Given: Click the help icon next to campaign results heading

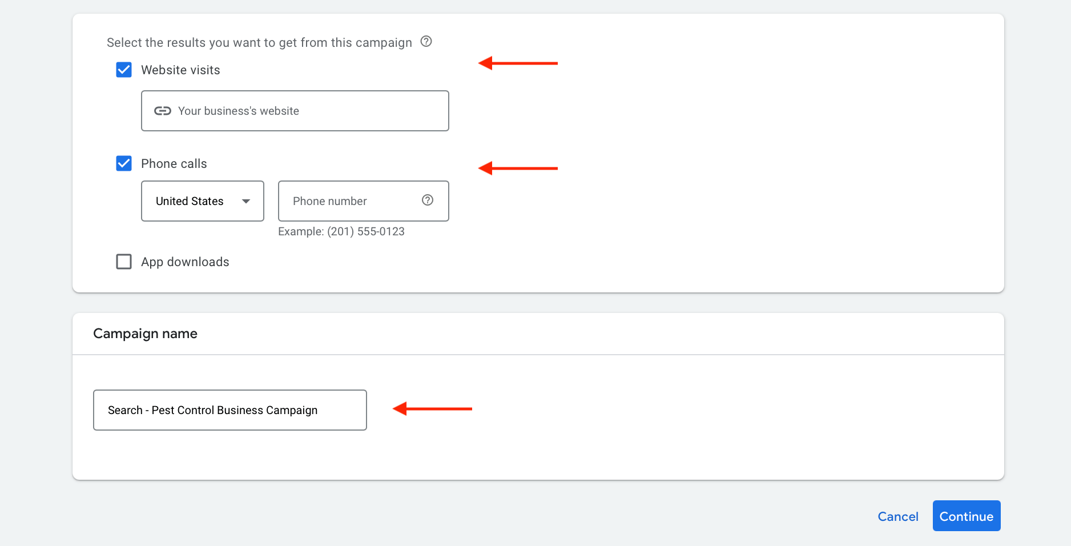Looking at the screenshot, I should (x=426, y=41).
